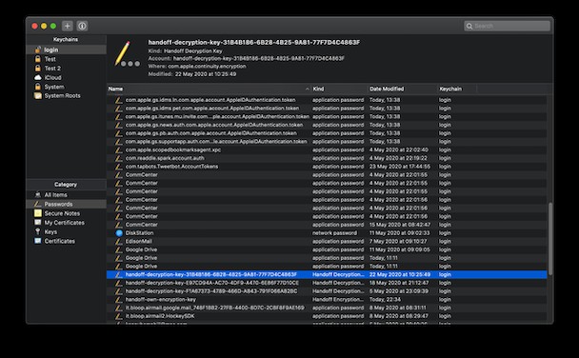The width and height of the screenshot is (579, 358).
Task: Click the Secure Notes yellow note icon
Action: pyautogui.click(x=38, y=213)
